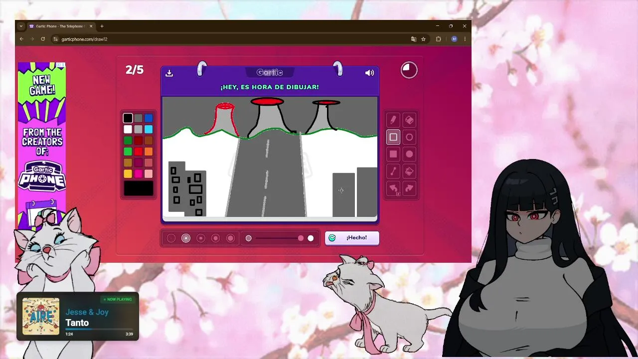Select the filled ellipse tool

409,154
